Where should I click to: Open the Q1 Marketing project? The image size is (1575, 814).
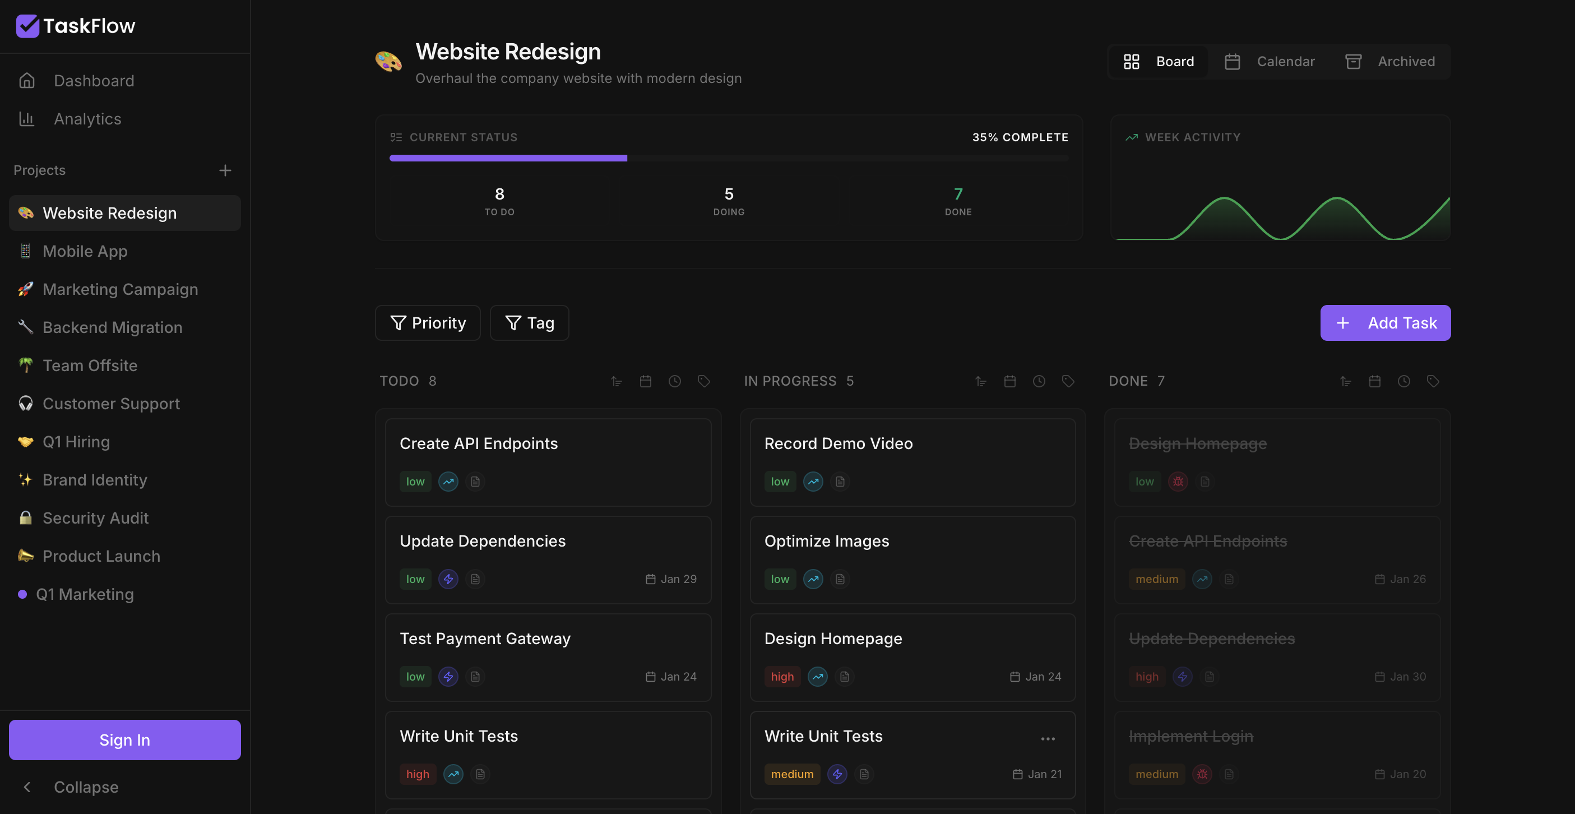125,594
